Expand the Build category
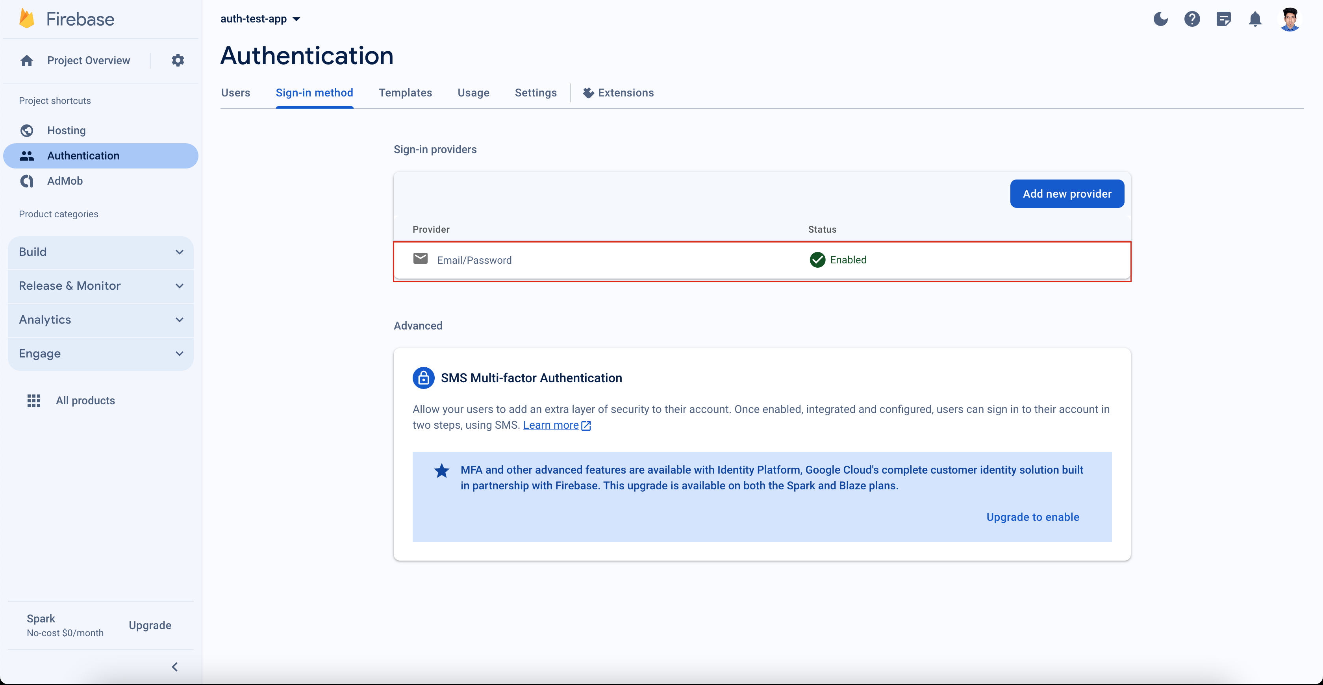1323x685 pixels. point(100,252)
